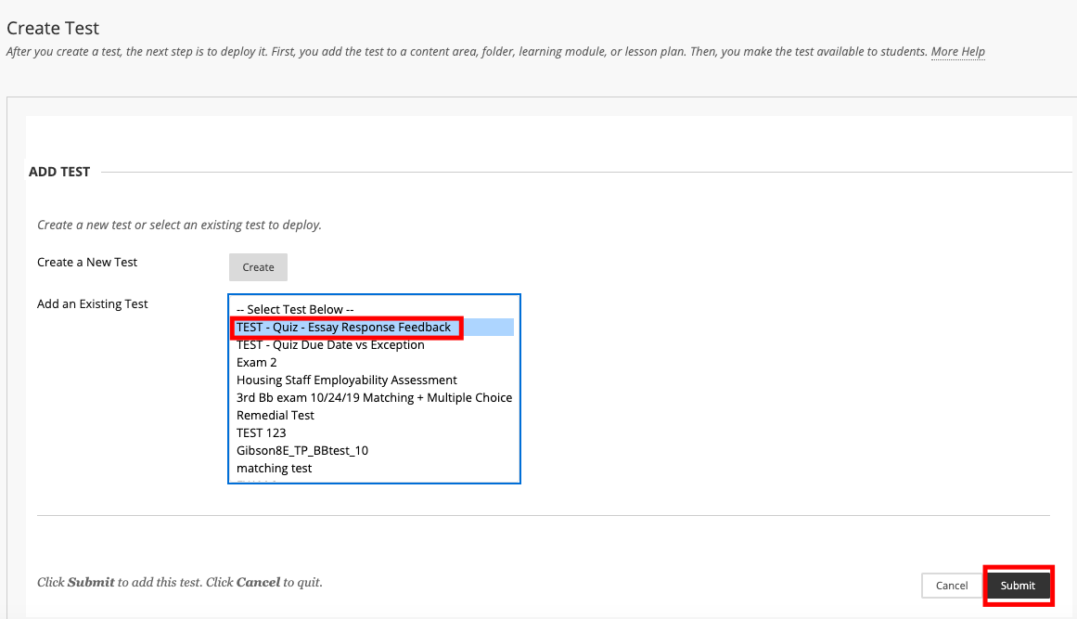This screenshot has height=619, width=1077.
Task: Submit the selected test
Action: pos(1018,586)
